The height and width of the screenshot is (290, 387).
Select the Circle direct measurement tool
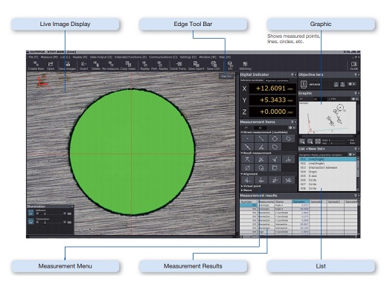pyautogui.click(x=275, y=138)
